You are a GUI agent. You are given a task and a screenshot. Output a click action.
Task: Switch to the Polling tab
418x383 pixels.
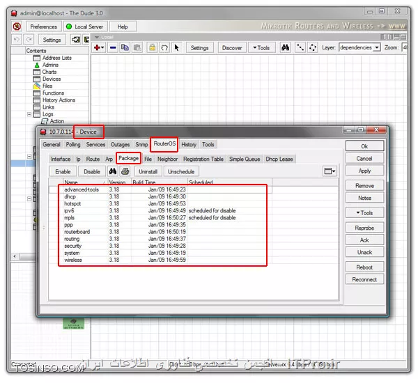(73, 144)
